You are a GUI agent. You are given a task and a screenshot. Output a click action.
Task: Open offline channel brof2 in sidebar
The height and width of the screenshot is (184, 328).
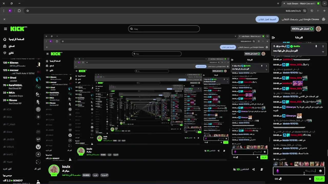pyautogui.click(x=22, y=154)
